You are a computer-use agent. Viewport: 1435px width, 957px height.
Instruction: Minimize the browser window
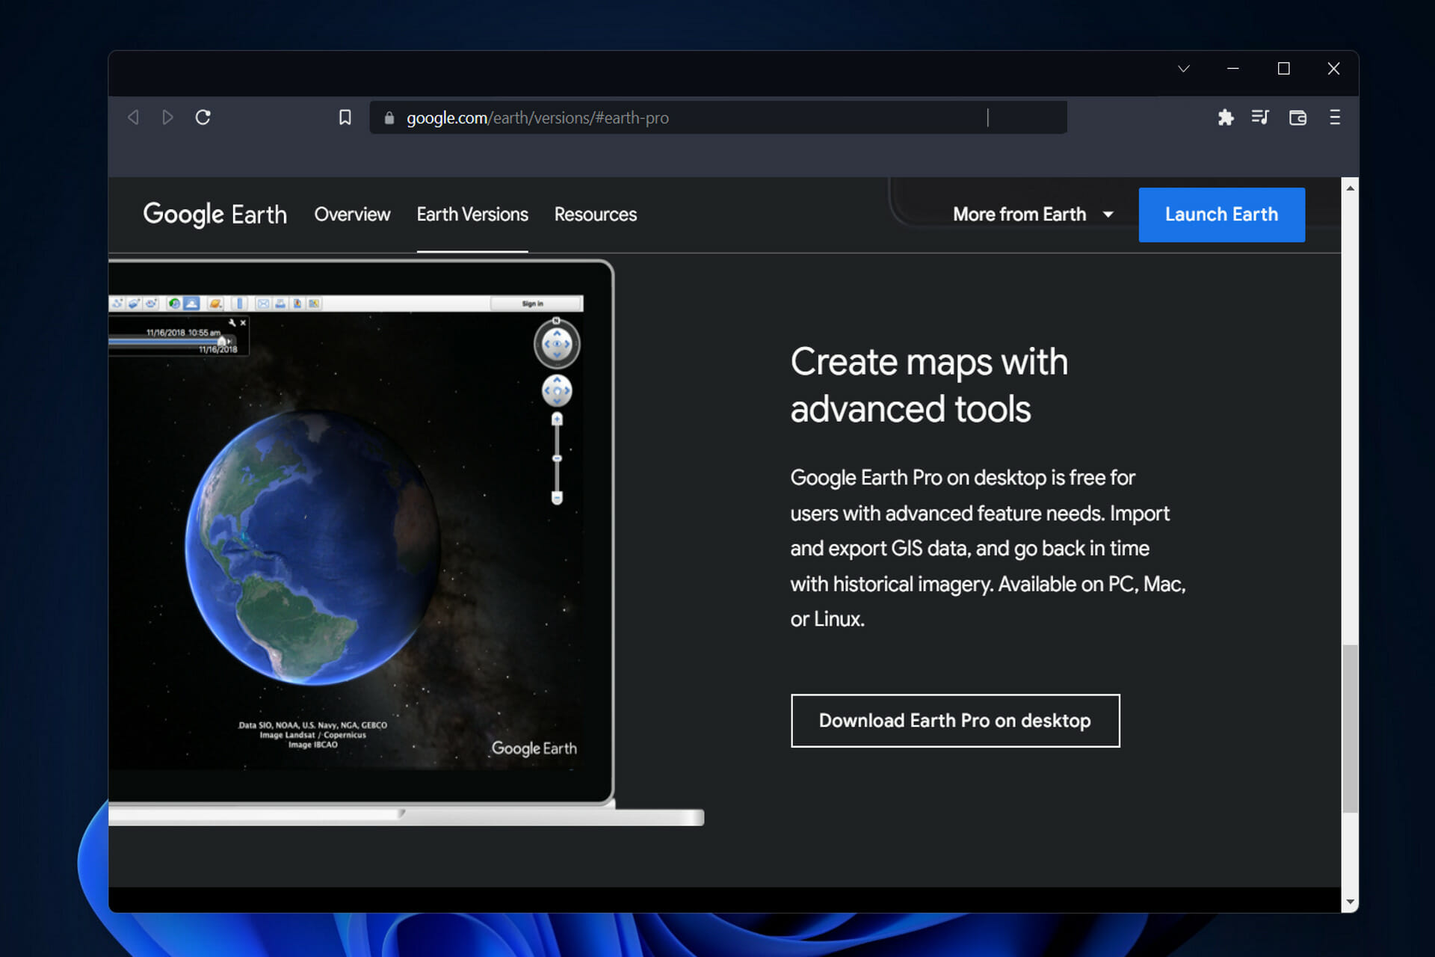coord(1233,69)
